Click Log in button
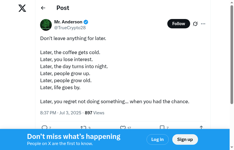The height and width of the screenshot is (150, 234). [157, 139]
